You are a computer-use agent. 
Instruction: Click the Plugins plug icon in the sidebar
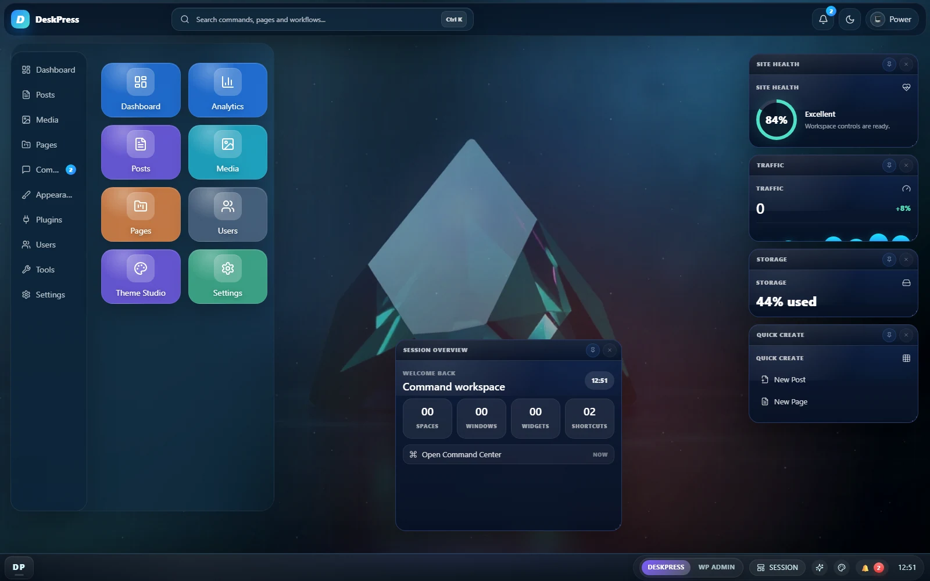coord(26,220)
